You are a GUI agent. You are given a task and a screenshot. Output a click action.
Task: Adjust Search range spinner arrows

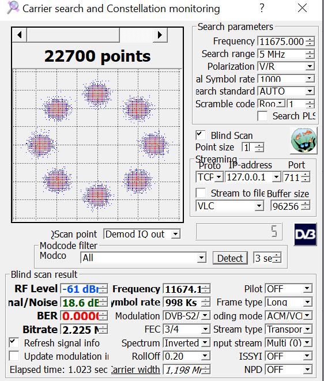(310, 54)
